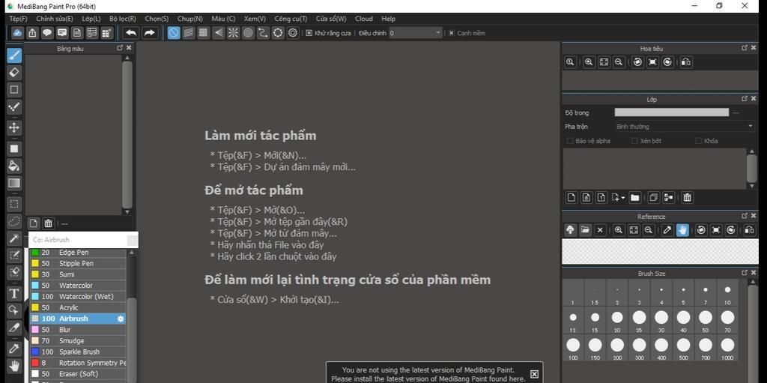
Task: Click zoom in icon in Hoa tiêu panel
Action: 589,62
